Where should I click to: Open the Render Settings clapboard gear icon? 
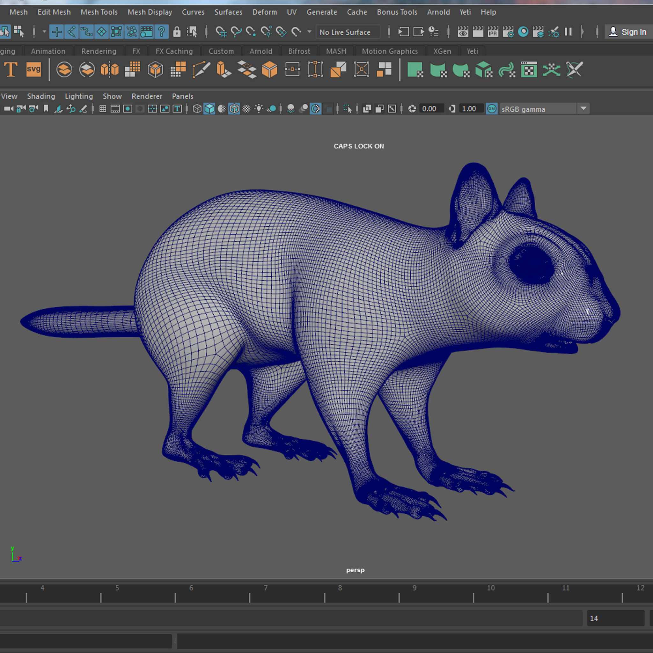pos(508,32)
